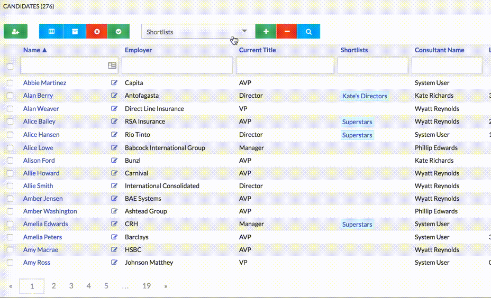491x298 pixels.
Task: Tick the checkbox for Alan Berry
Action: click(x=10, y=96)
